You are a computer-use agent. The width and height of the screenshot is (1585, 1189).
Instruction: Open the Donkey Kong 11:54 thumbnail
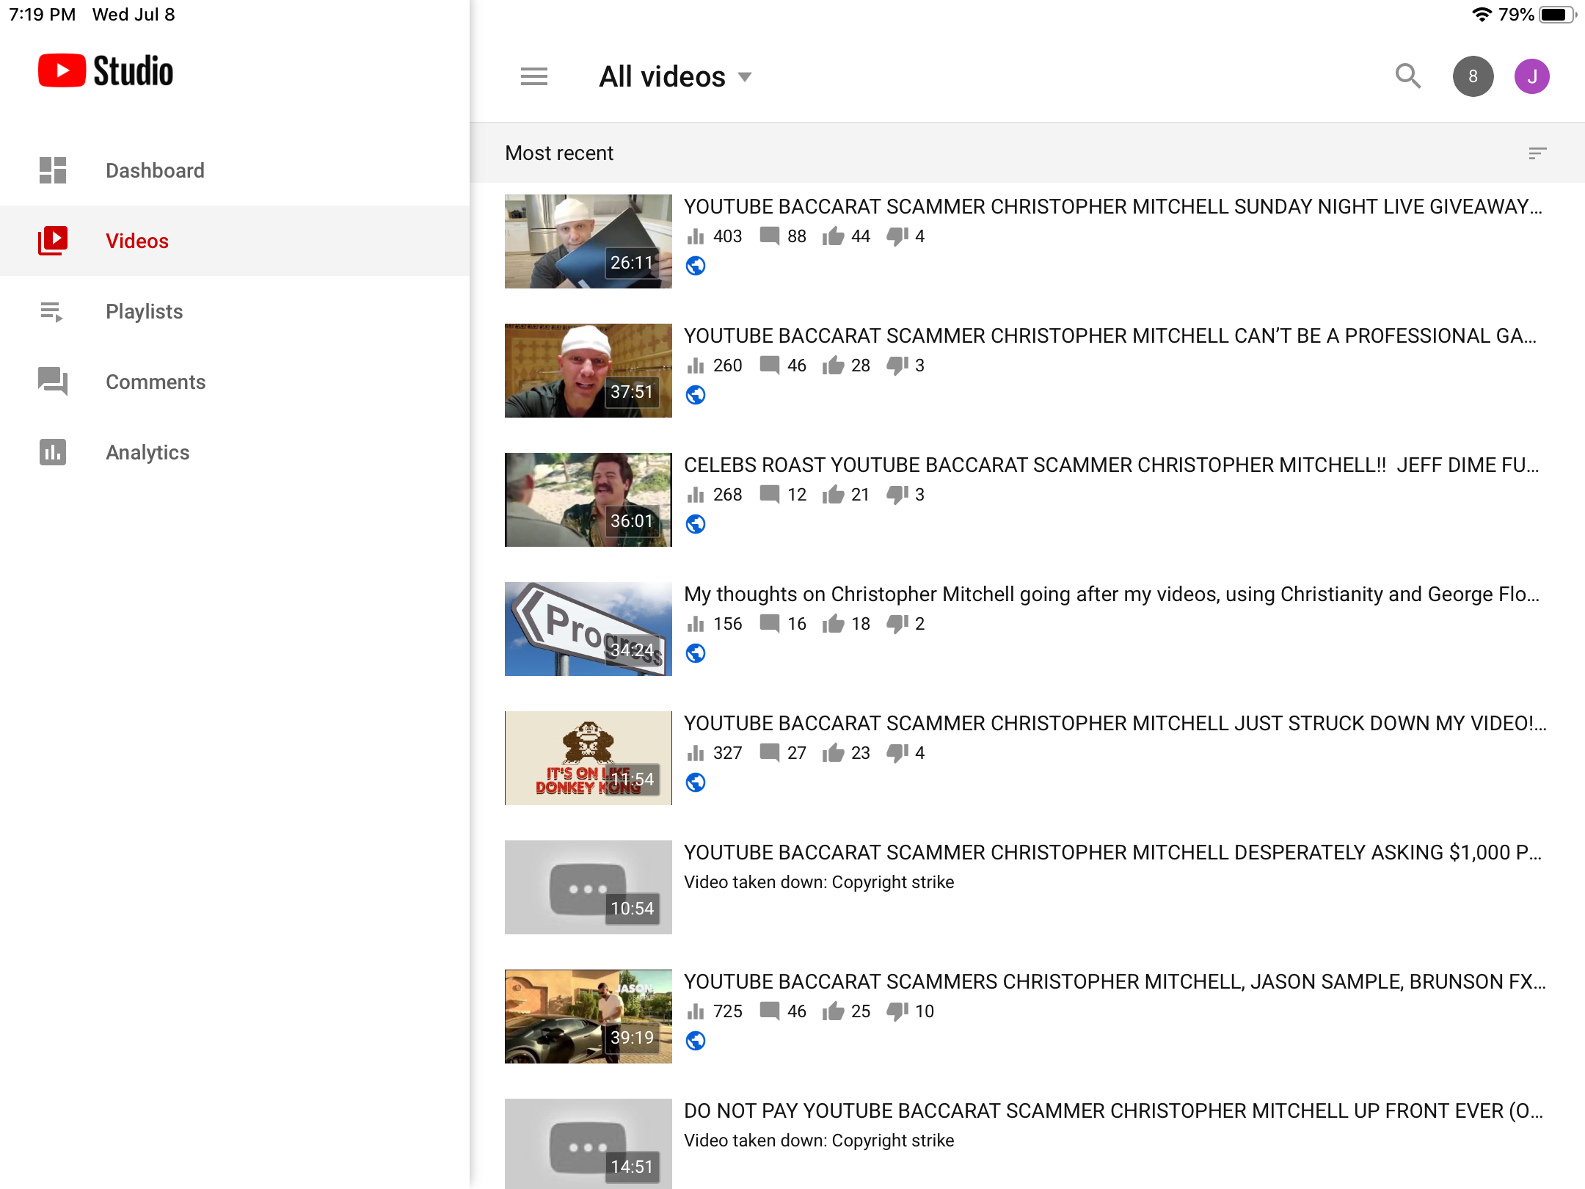click(589, 758)
